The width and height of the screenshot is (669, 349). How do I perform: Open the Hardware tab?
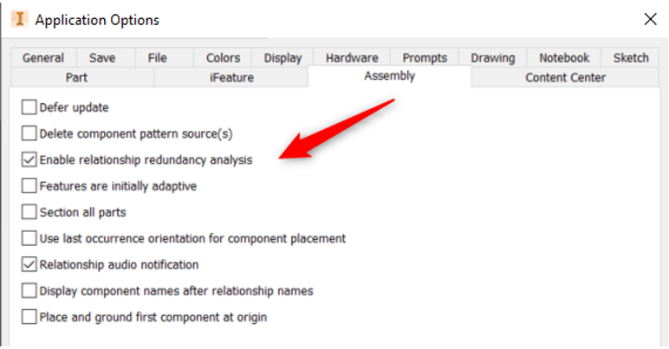(x=352, y=57)
